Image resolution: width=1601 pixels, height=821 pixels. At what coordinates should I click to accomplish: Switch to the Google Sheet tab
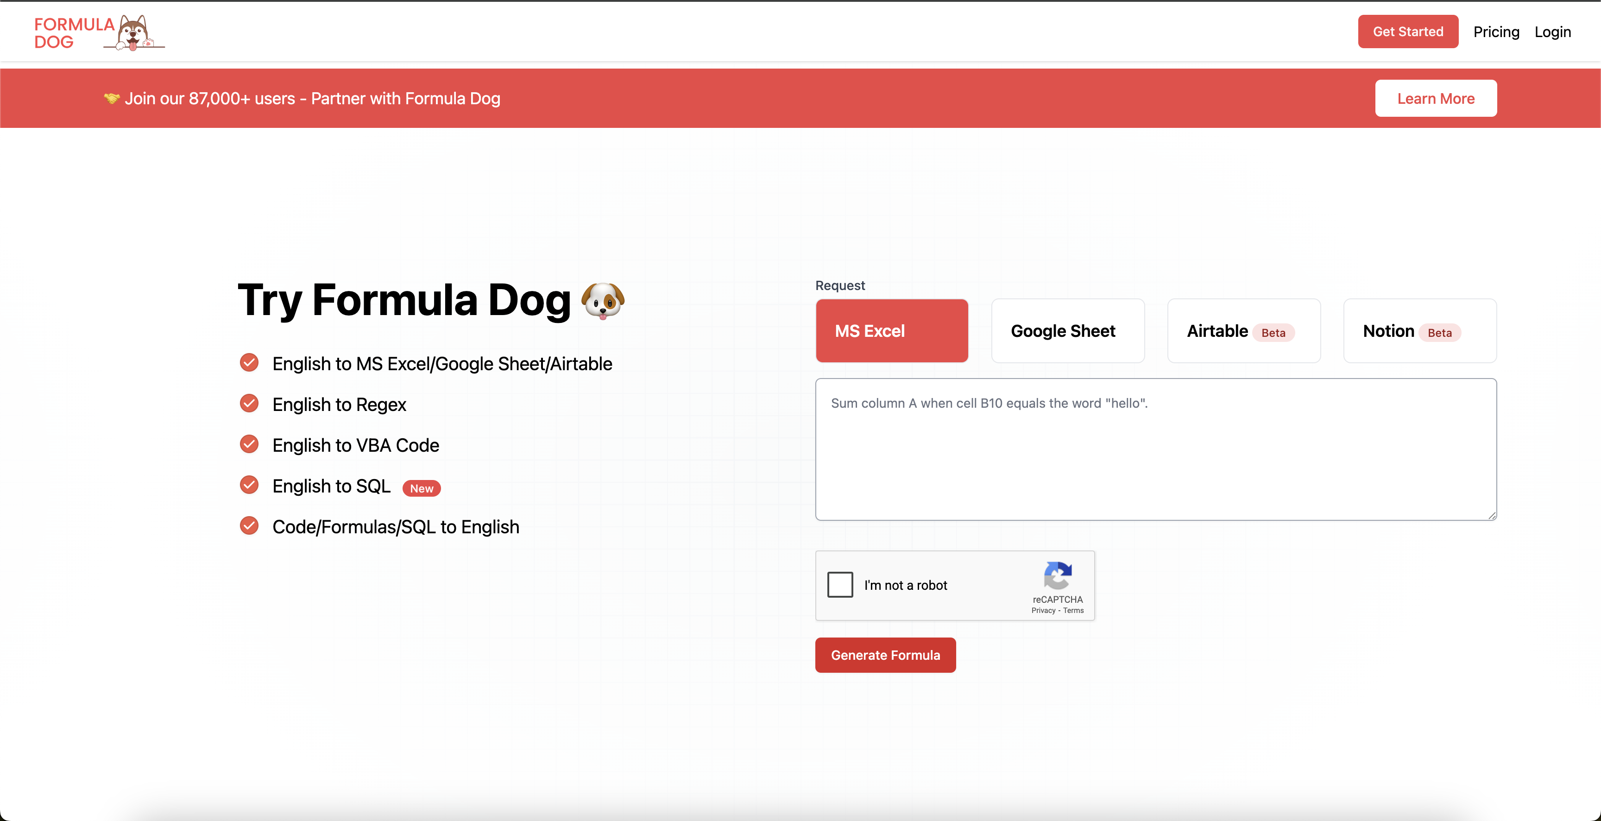1068,331
